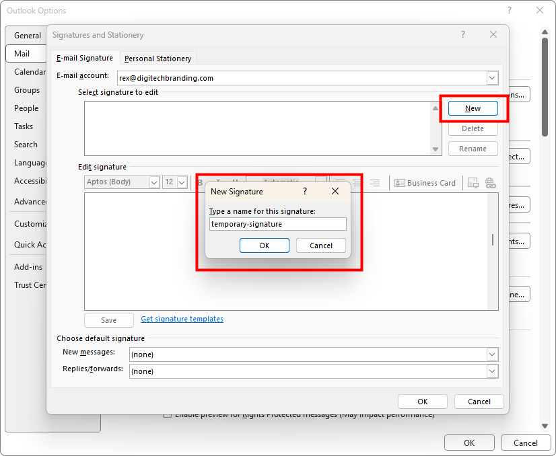This screenshot has height=456, width=556.
Task: Open the Get signature templates link
Action: pos(182,319)
